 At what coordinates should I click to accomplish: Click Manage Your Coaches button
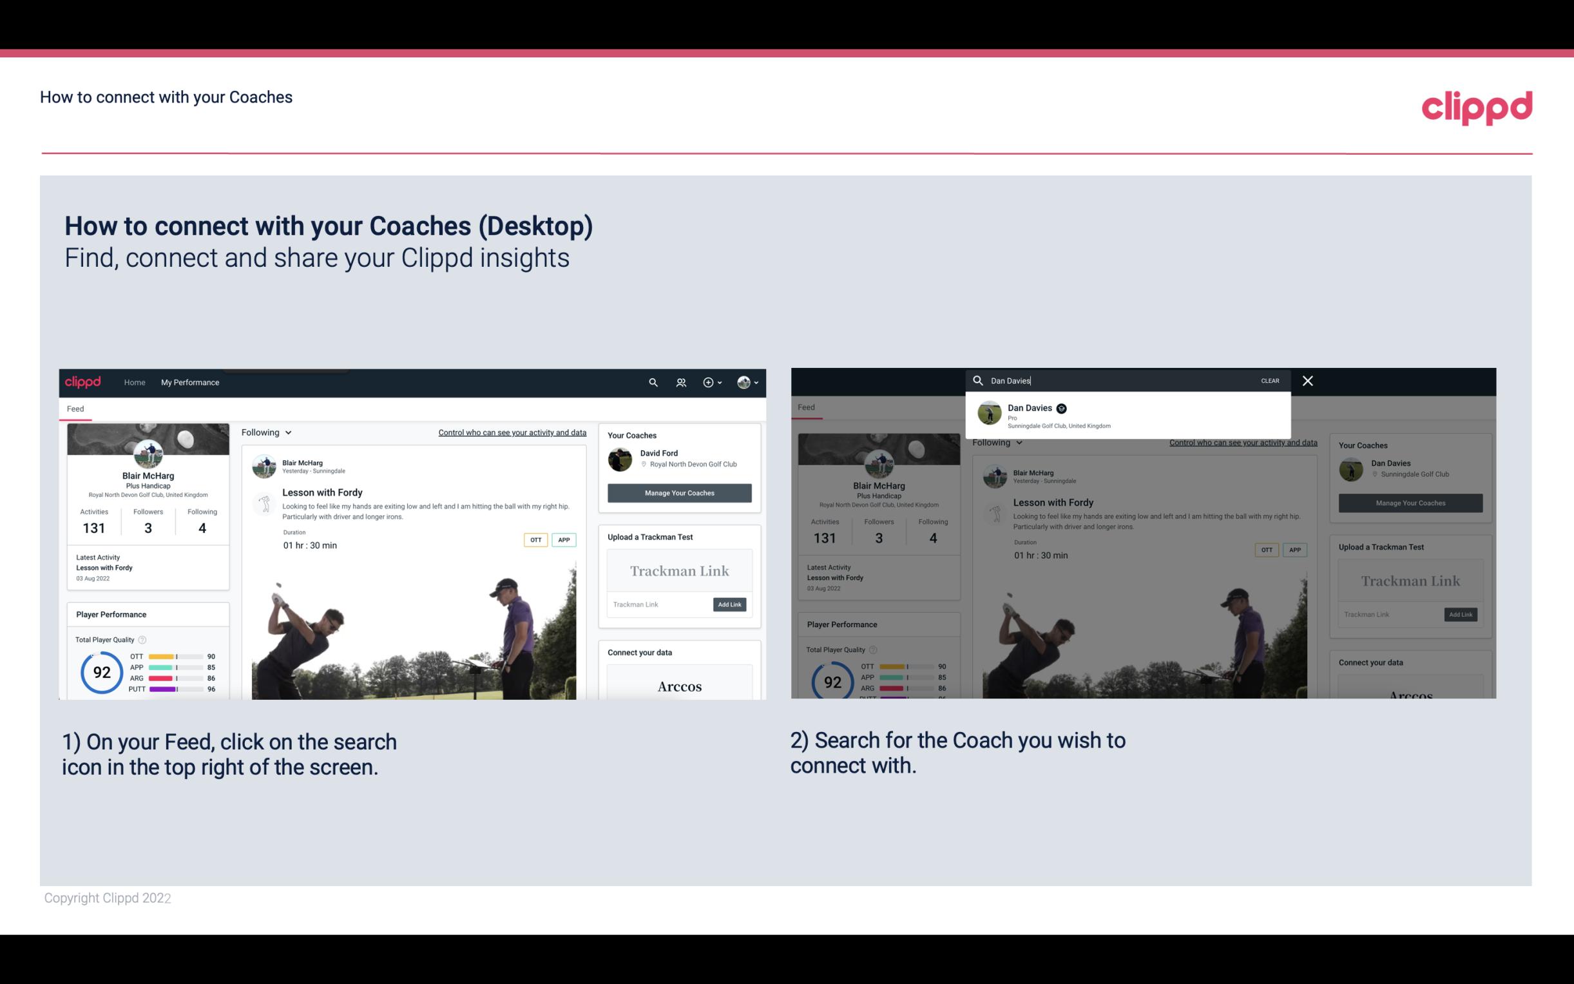click(x=678, y=492)
